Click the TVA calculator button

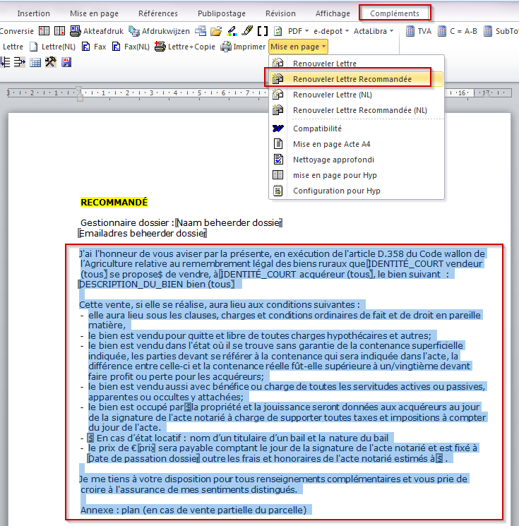pos(418,31)
